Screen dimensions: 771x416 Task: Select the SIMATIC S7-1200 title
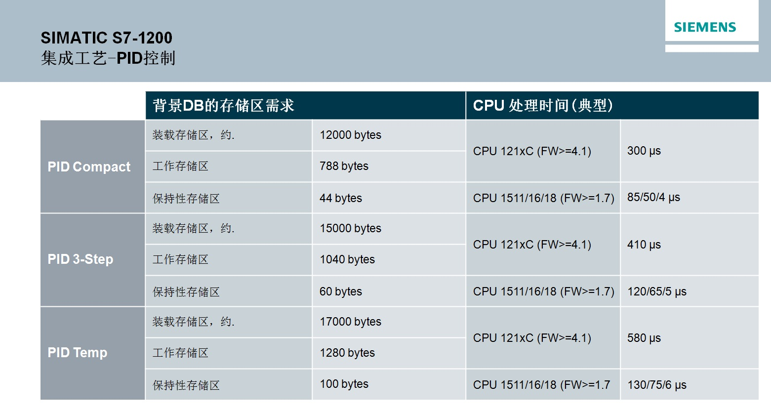[x=106, y=38]
